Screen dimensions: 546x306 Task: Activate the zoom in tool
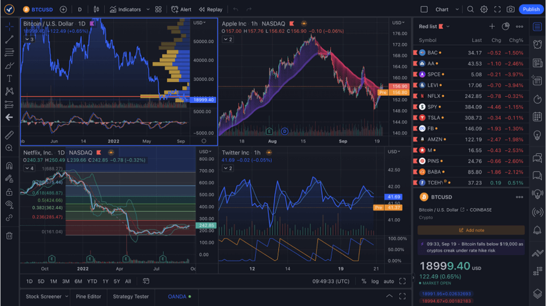point(10,148)
